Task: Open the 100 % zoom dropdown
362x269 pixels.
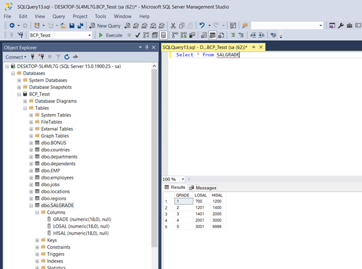Action: (183, 179)
